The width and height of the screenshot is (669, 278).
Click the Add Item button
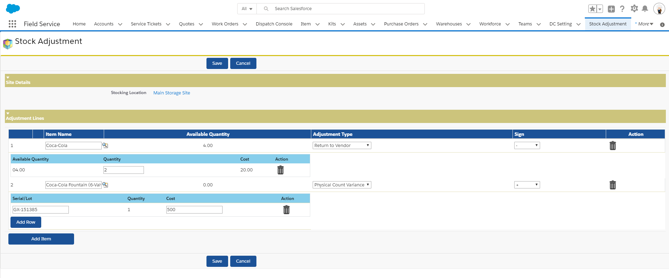click(x=41, y=239)
